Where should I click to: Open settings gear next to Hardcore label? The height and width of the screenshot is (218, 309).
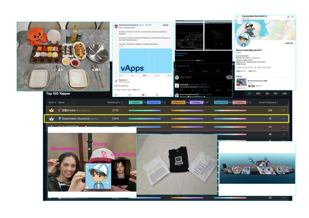coord(165,102)
